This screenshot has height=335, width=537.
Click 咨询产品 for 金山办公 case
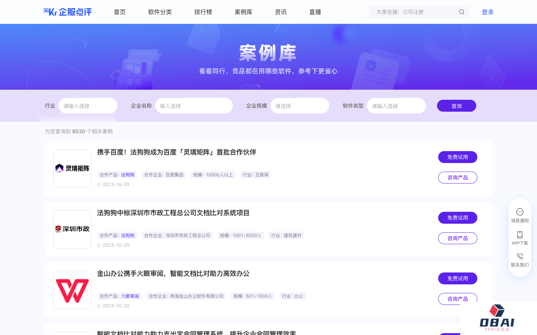[458, 298]
